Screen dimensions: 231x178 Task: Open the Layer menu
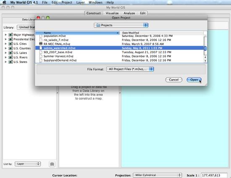tap(81, 3)
